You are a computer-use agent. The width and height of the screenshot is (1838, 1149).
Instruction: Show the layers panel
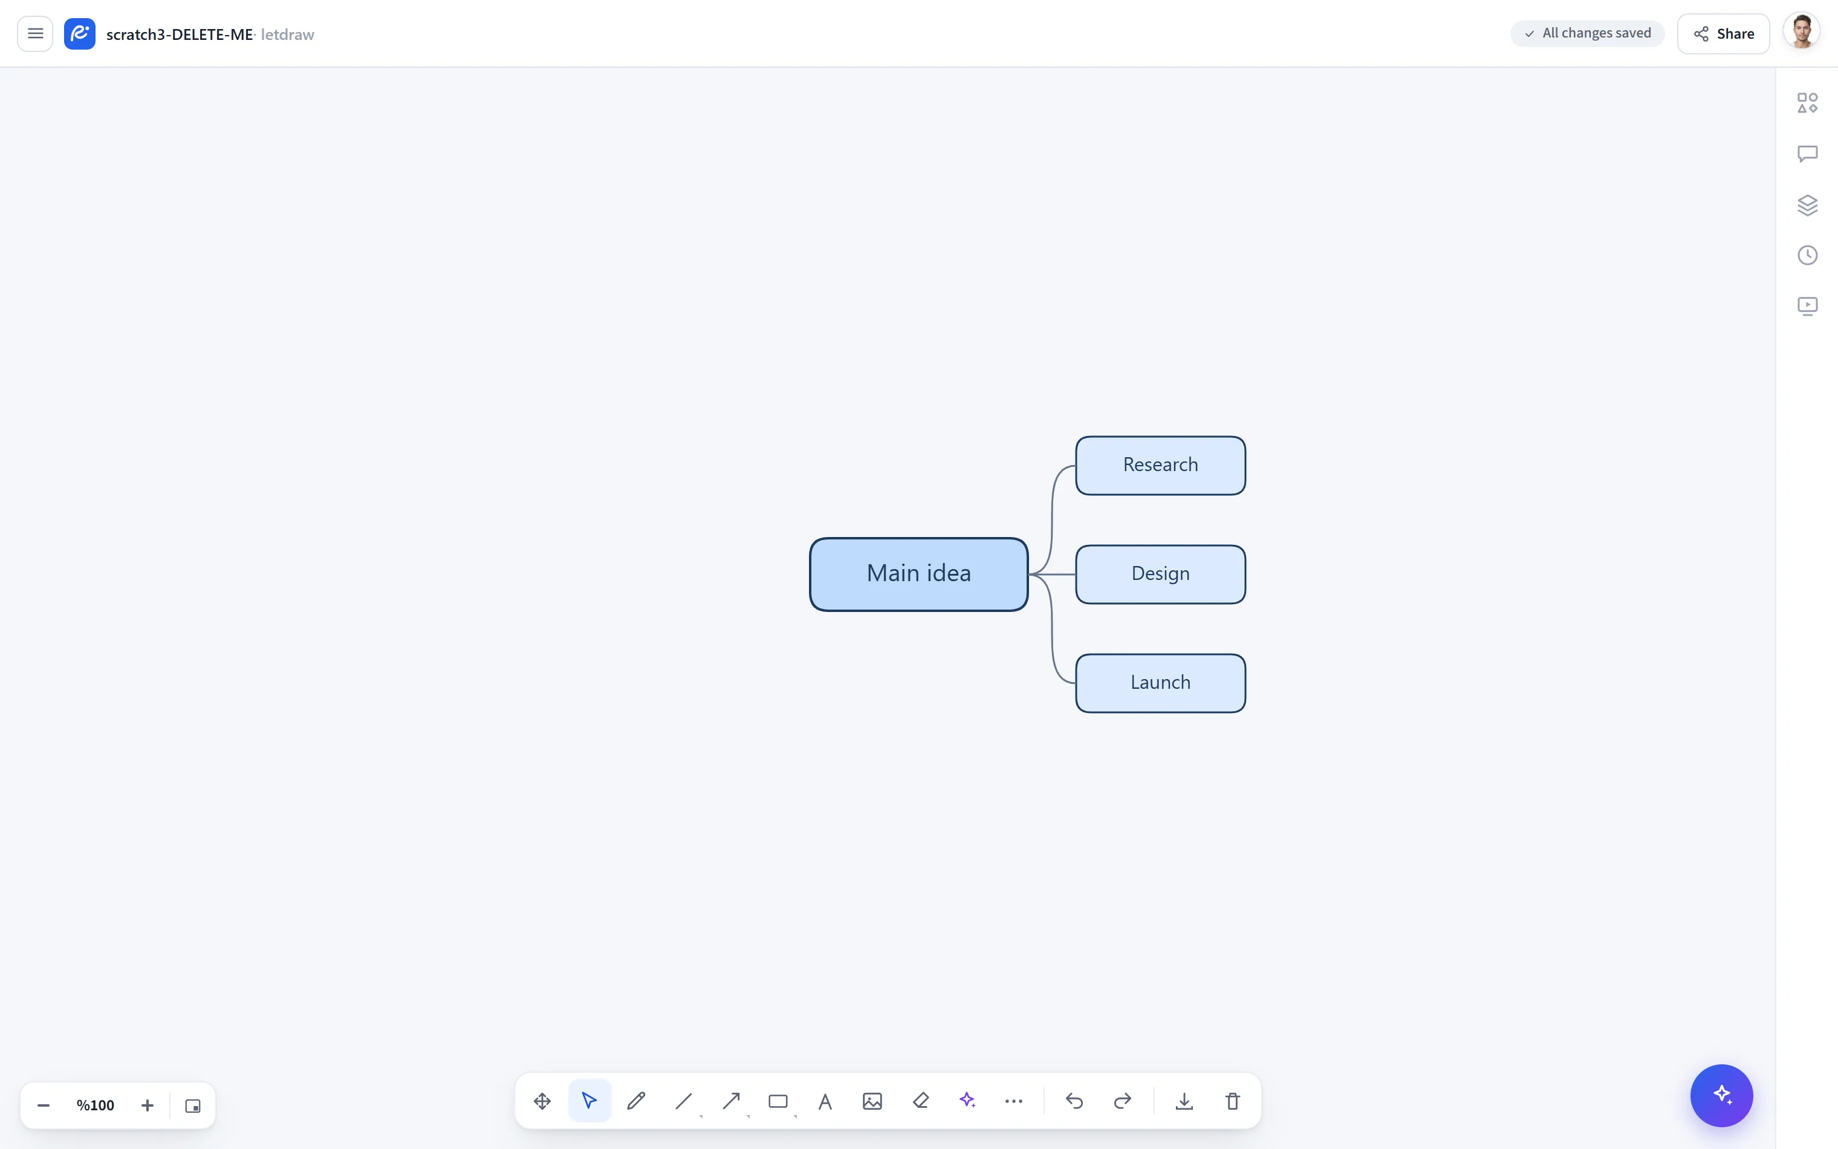tap(1808, 204)
